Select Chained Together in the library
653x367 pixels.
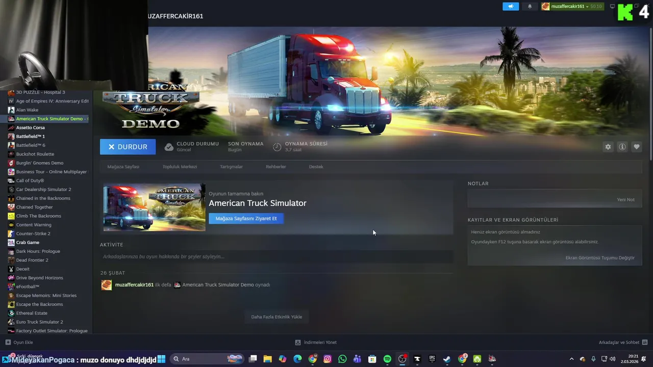[x=34, y=207]
